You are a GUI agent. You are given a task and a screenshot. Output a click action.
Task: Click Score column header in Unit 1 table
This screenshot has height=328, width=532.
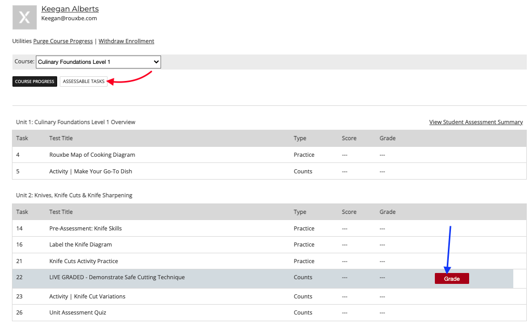[x=349, y=138]
